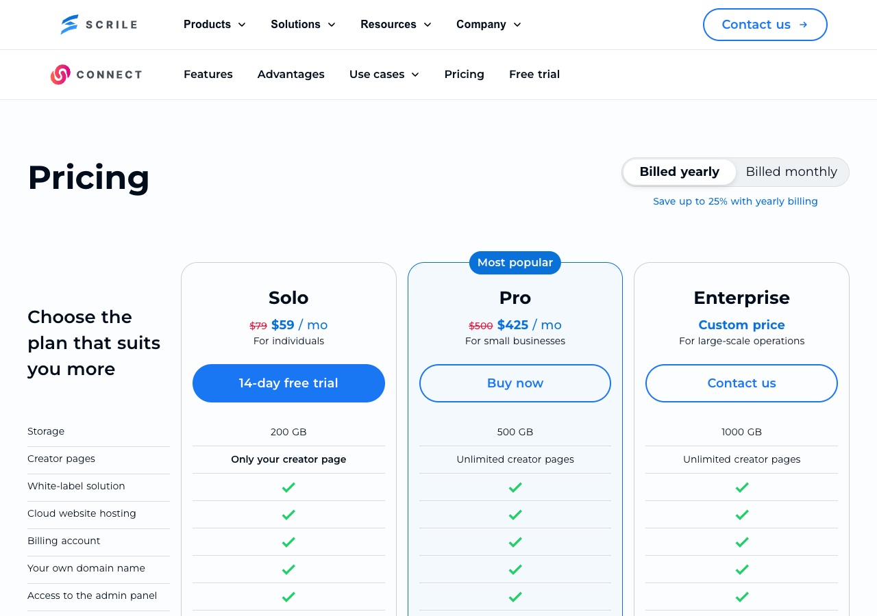
Task: Click the Solo plan $59 price
Action: point(283,325)
